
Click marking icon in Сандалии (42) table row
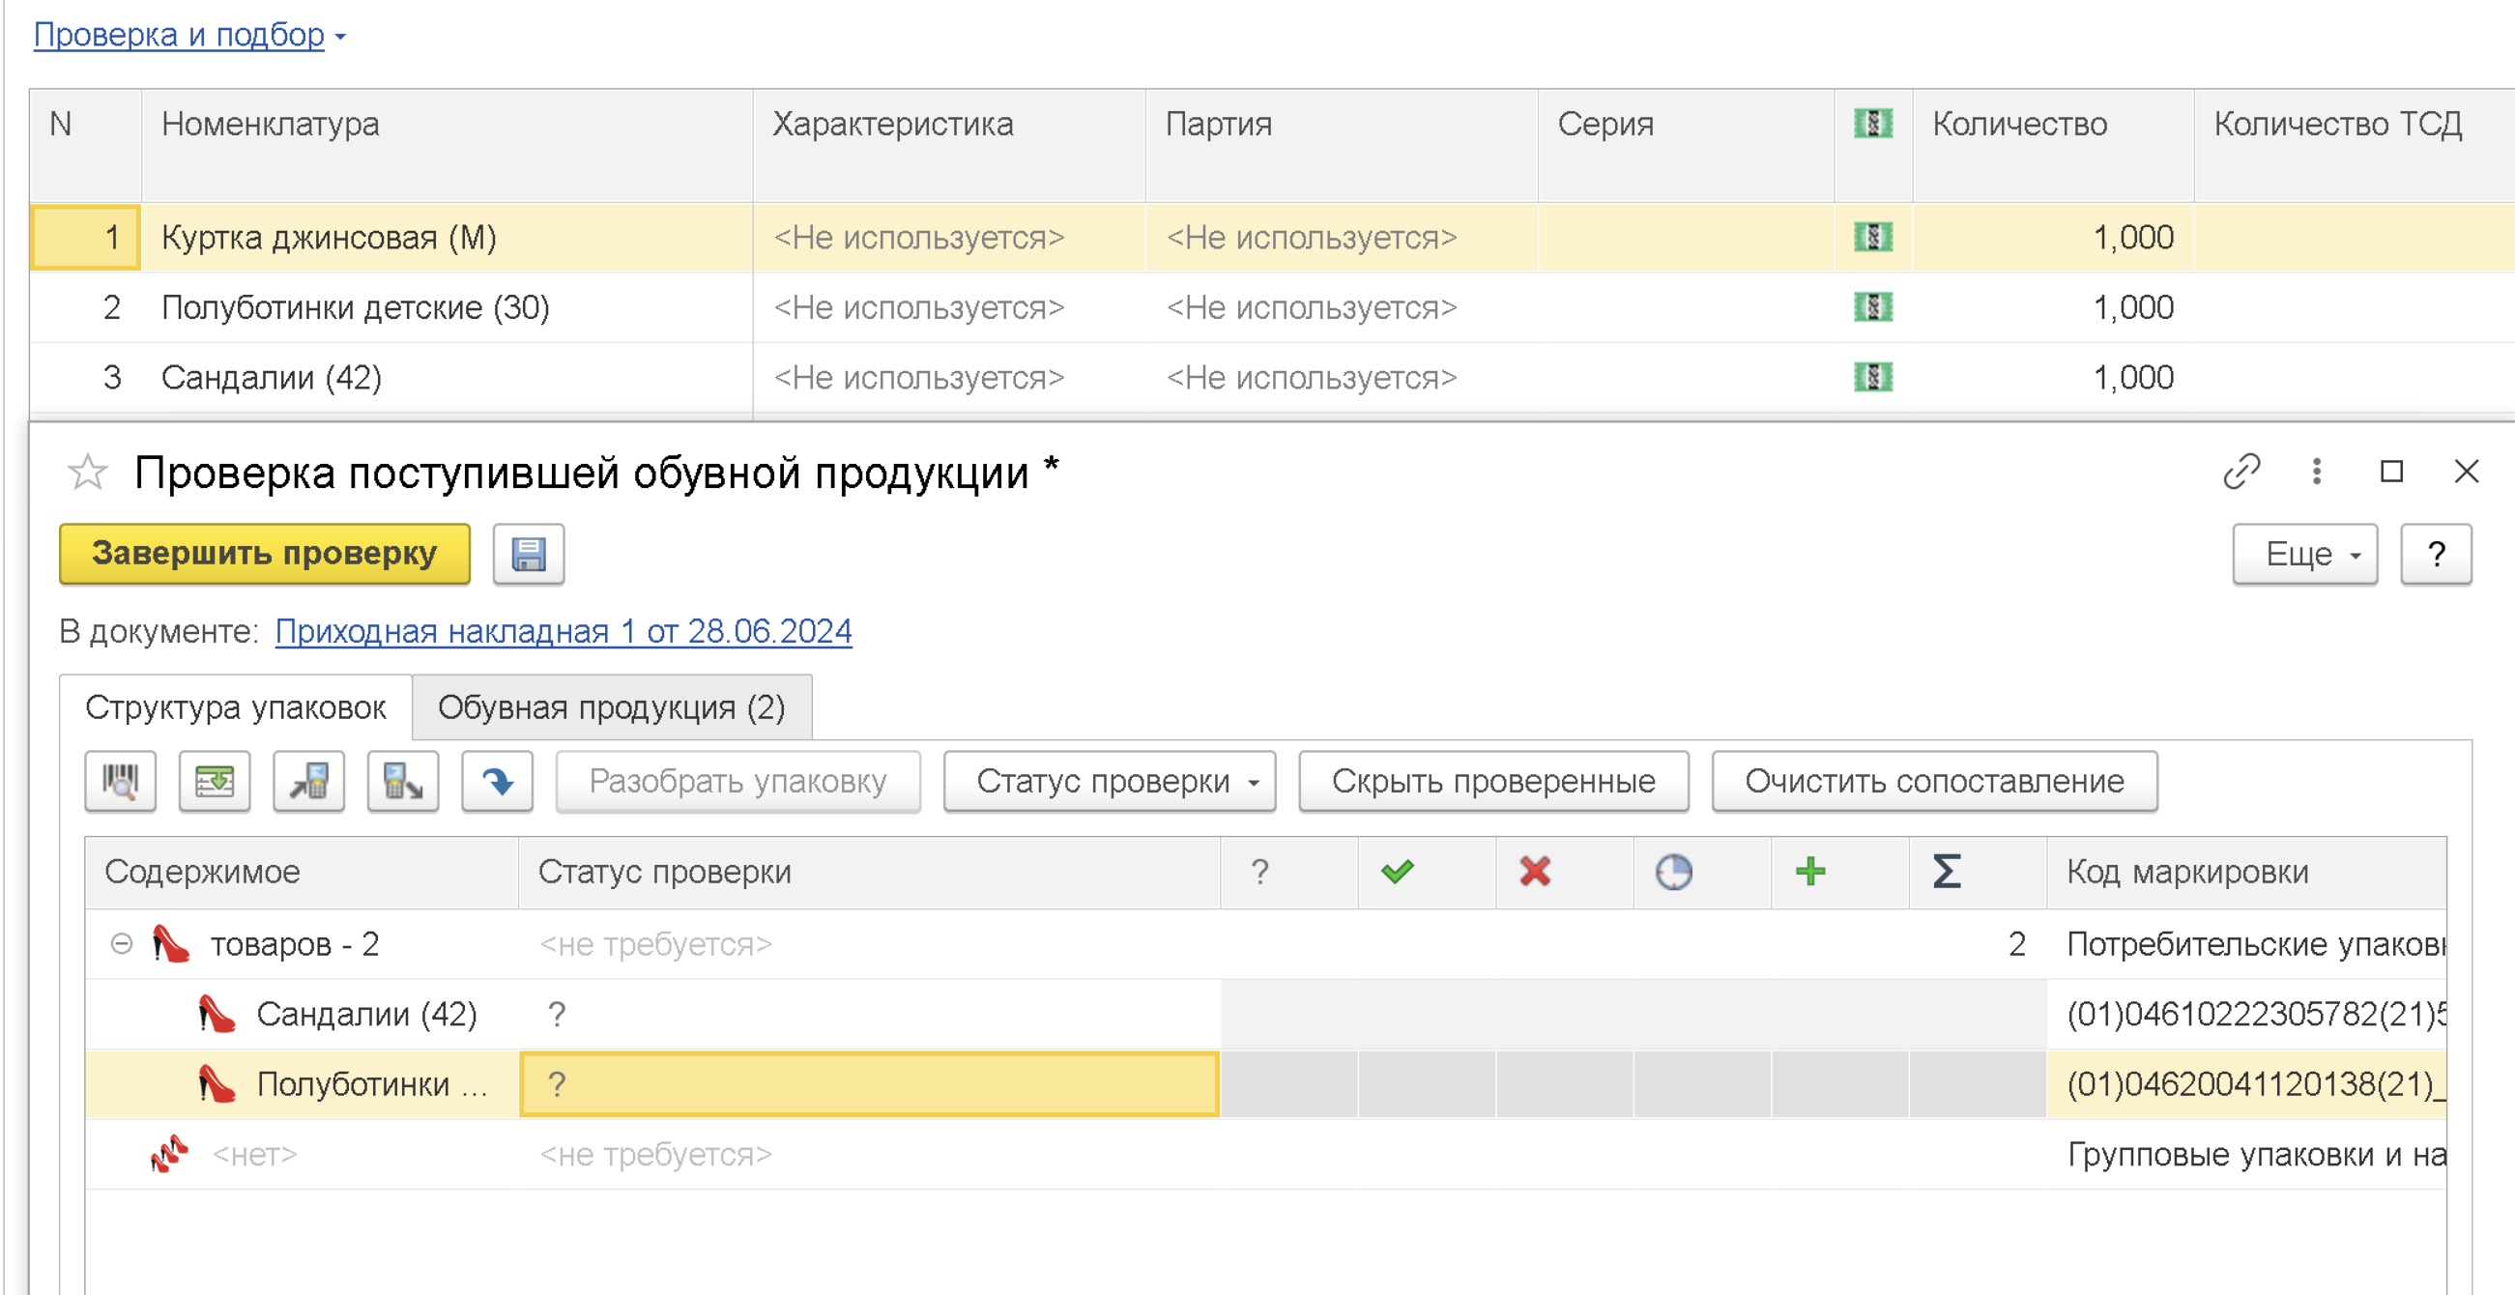tap(1872, 378)
